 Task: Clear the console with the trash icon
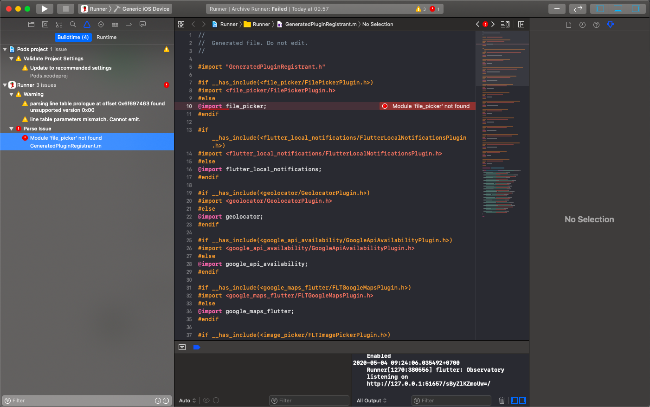[502, 400]
